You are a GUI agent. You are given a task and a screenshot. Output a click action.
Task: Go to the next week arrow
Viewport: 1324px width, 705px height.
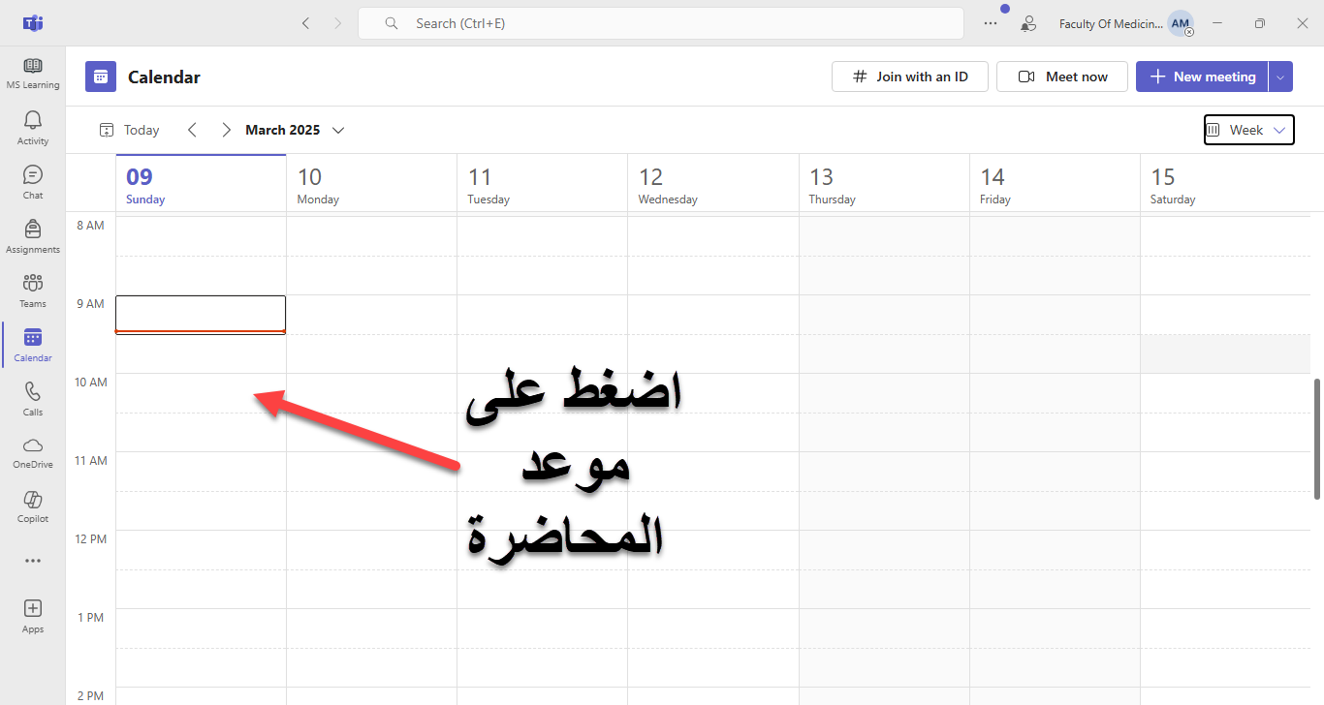click(x=226, y=130)
